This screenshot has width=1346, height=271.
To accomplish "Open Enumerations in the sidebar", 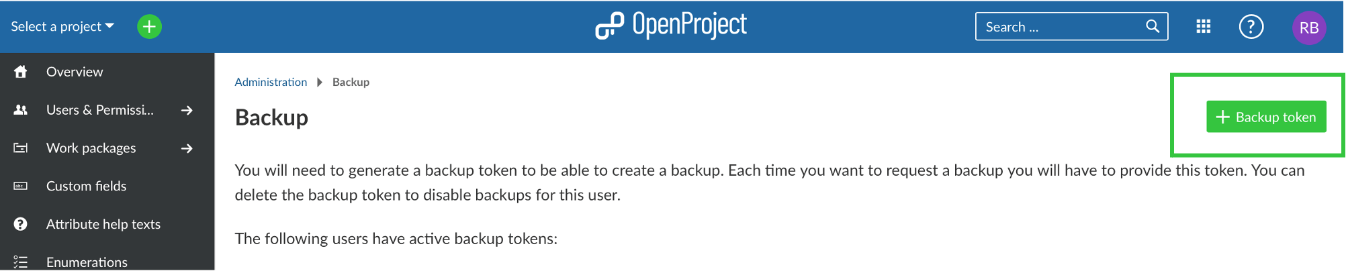I will point(87,262).
